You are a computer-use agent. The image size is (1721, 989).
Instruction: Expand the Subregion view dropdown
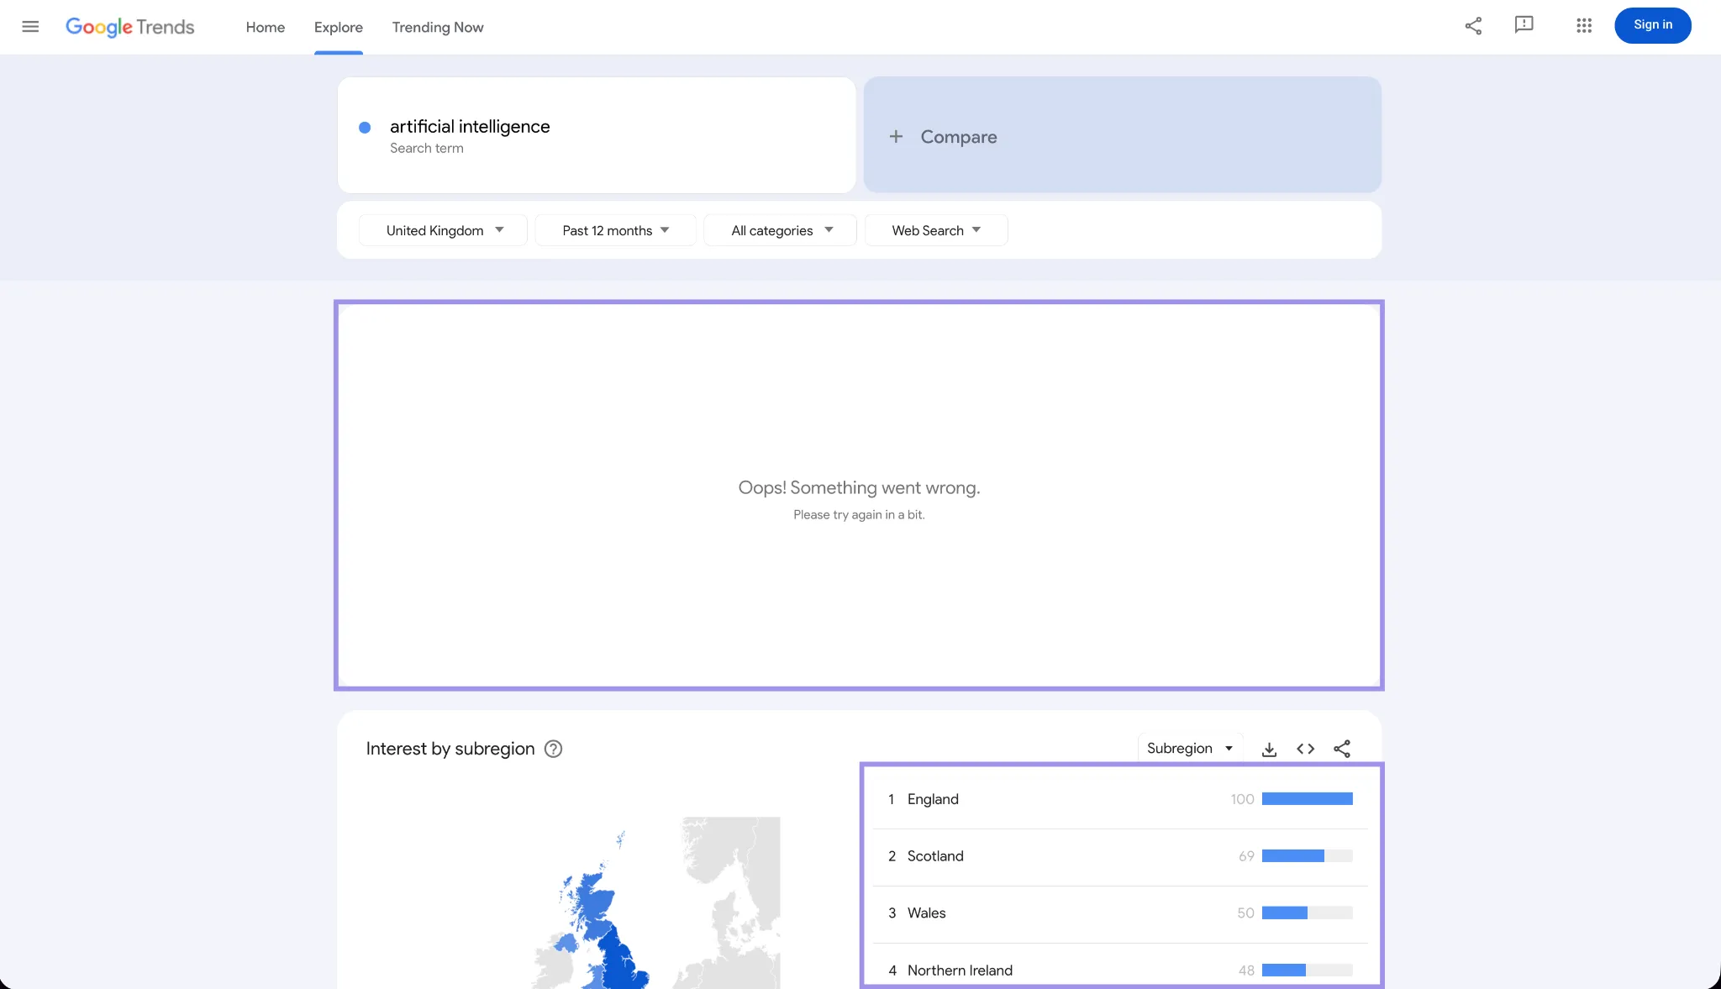point(1189,749)
